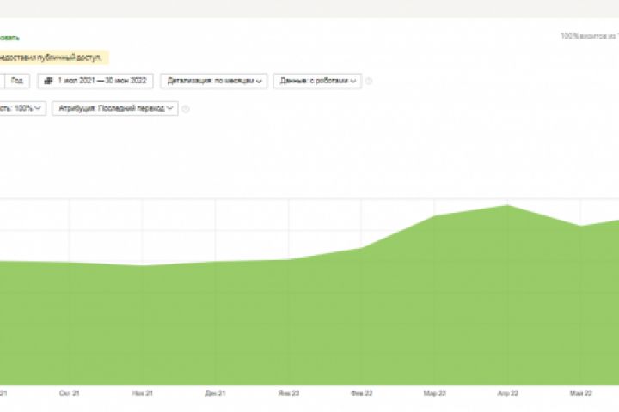Click the 'Фев 22' axis label
The image size is (619, 412).
click(x=362, y=393)
